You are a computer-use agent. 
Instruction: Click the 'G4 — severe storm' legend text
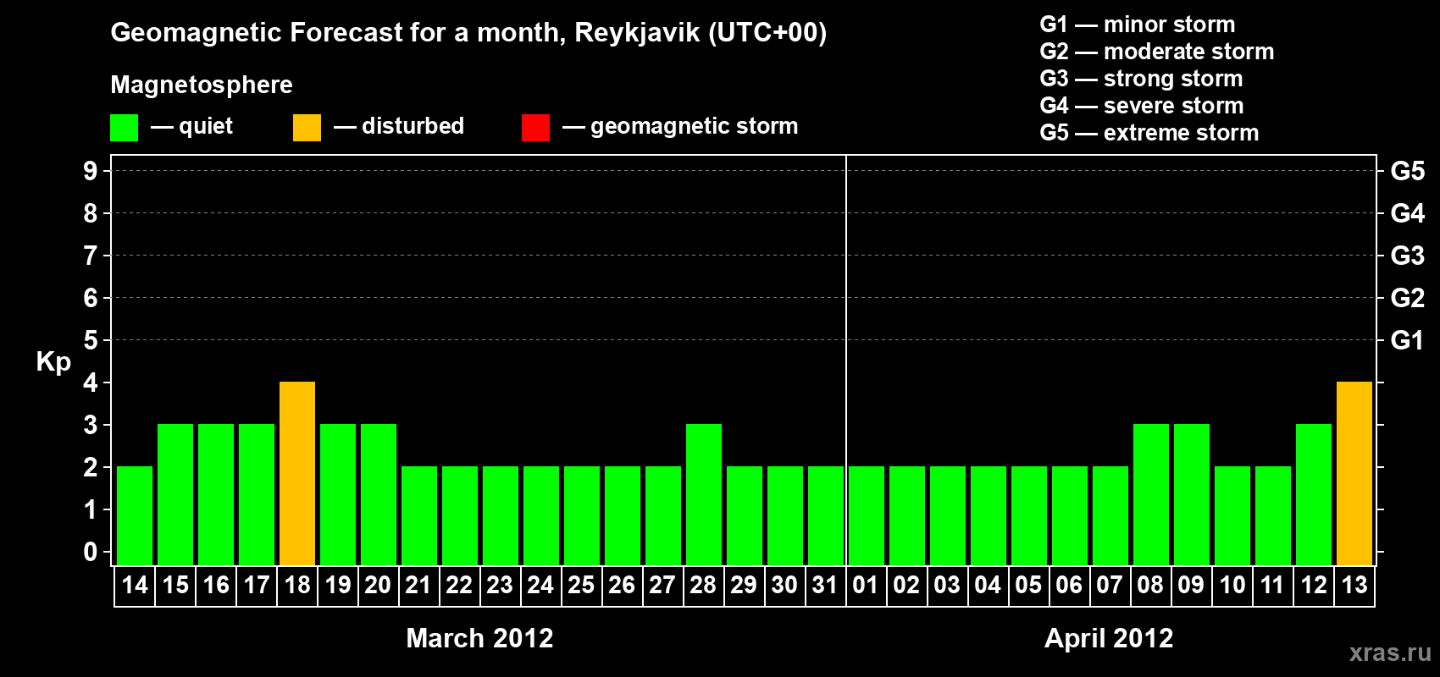pos(1142,106)
